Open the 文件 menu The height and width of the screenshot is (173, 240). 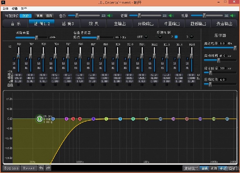[x=5, y=9]
